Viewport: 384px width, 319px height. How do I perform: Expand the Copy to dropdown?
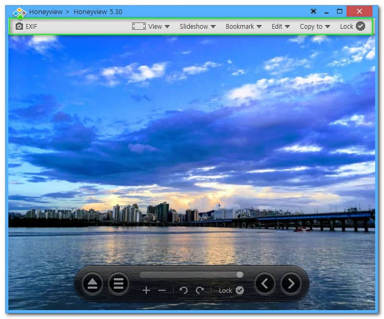click(315, 26)
